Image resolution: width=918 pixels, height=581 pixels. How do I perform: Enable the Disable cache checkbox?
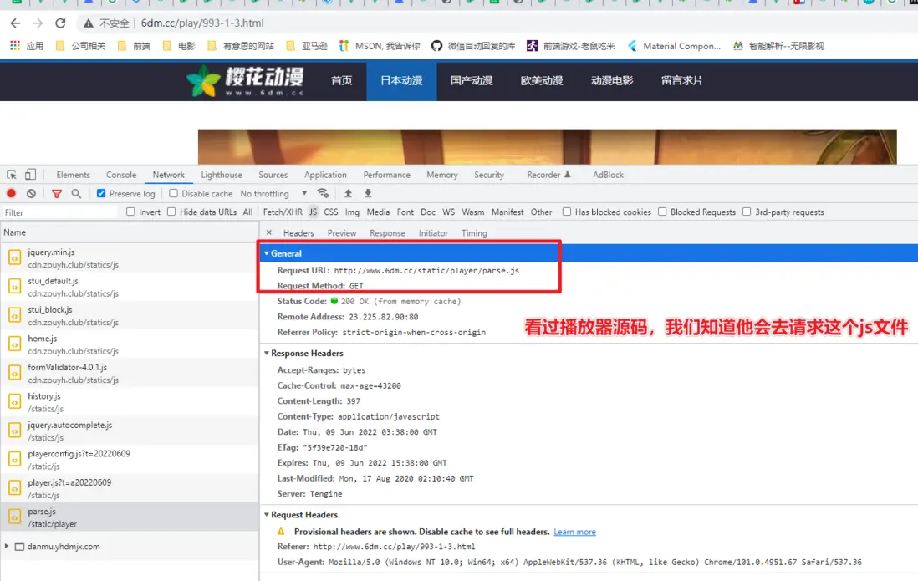[174, 193]
